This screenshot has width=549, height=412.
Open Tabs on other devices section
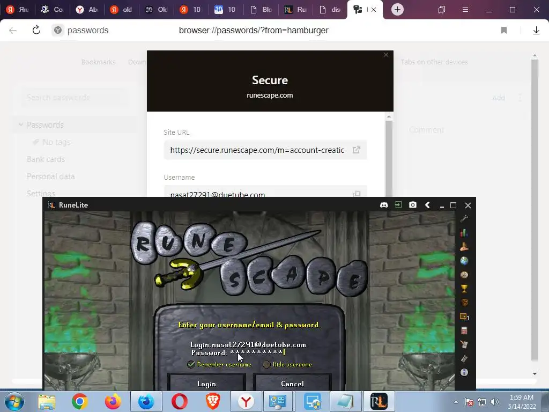point(434,62)
